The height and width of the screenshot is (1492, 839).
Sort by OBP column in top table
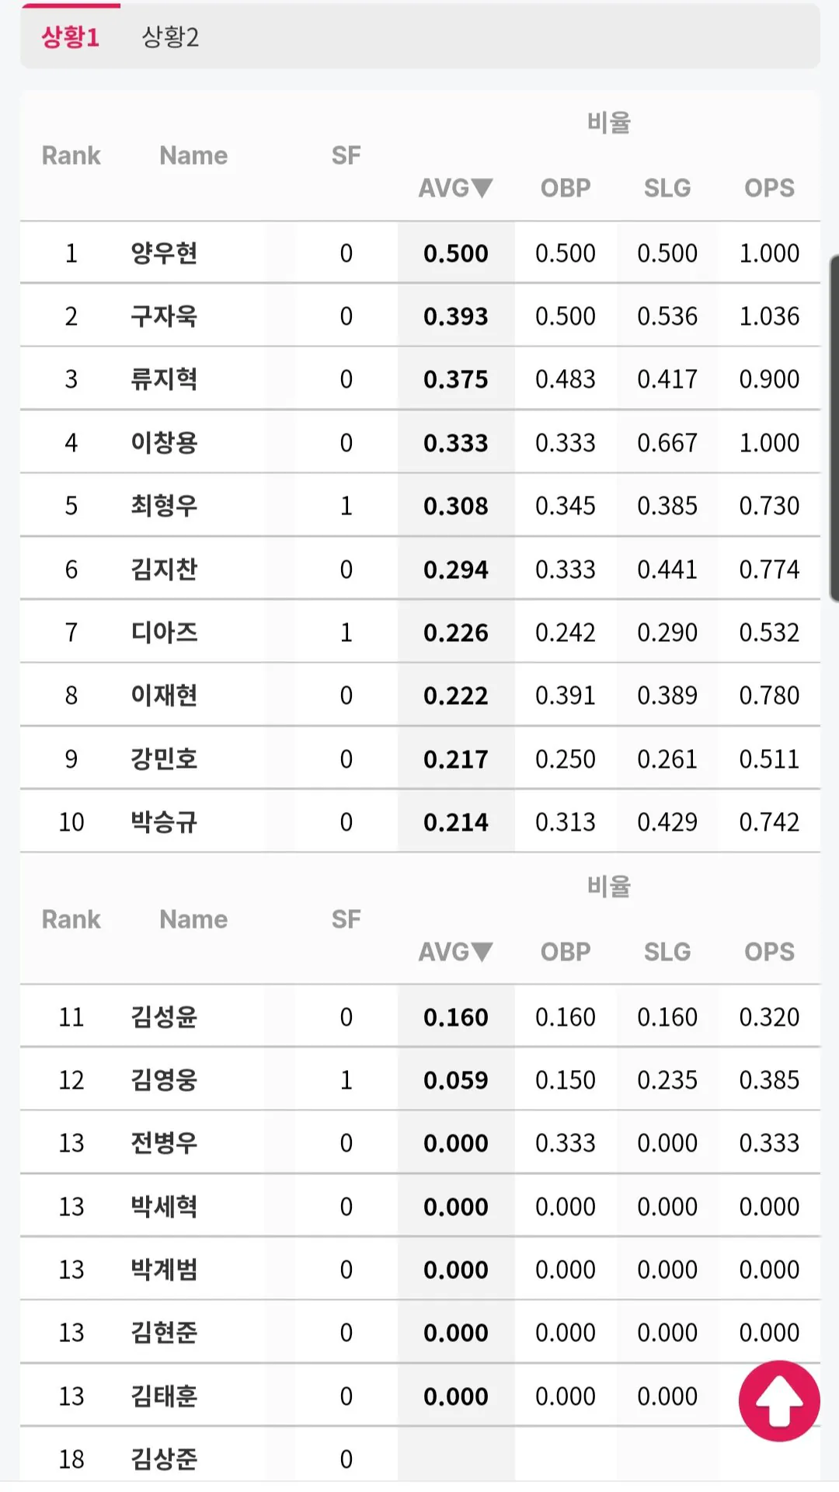(x=566, y=188)
